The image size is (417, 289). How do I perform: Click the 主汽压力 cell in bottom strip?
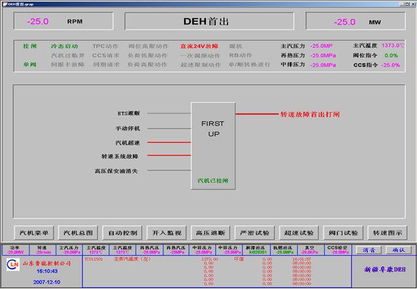pos(69,250)
